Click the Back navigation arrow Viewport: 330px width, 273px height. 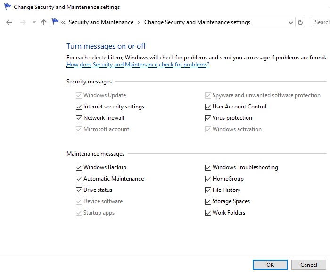(9, 22)
